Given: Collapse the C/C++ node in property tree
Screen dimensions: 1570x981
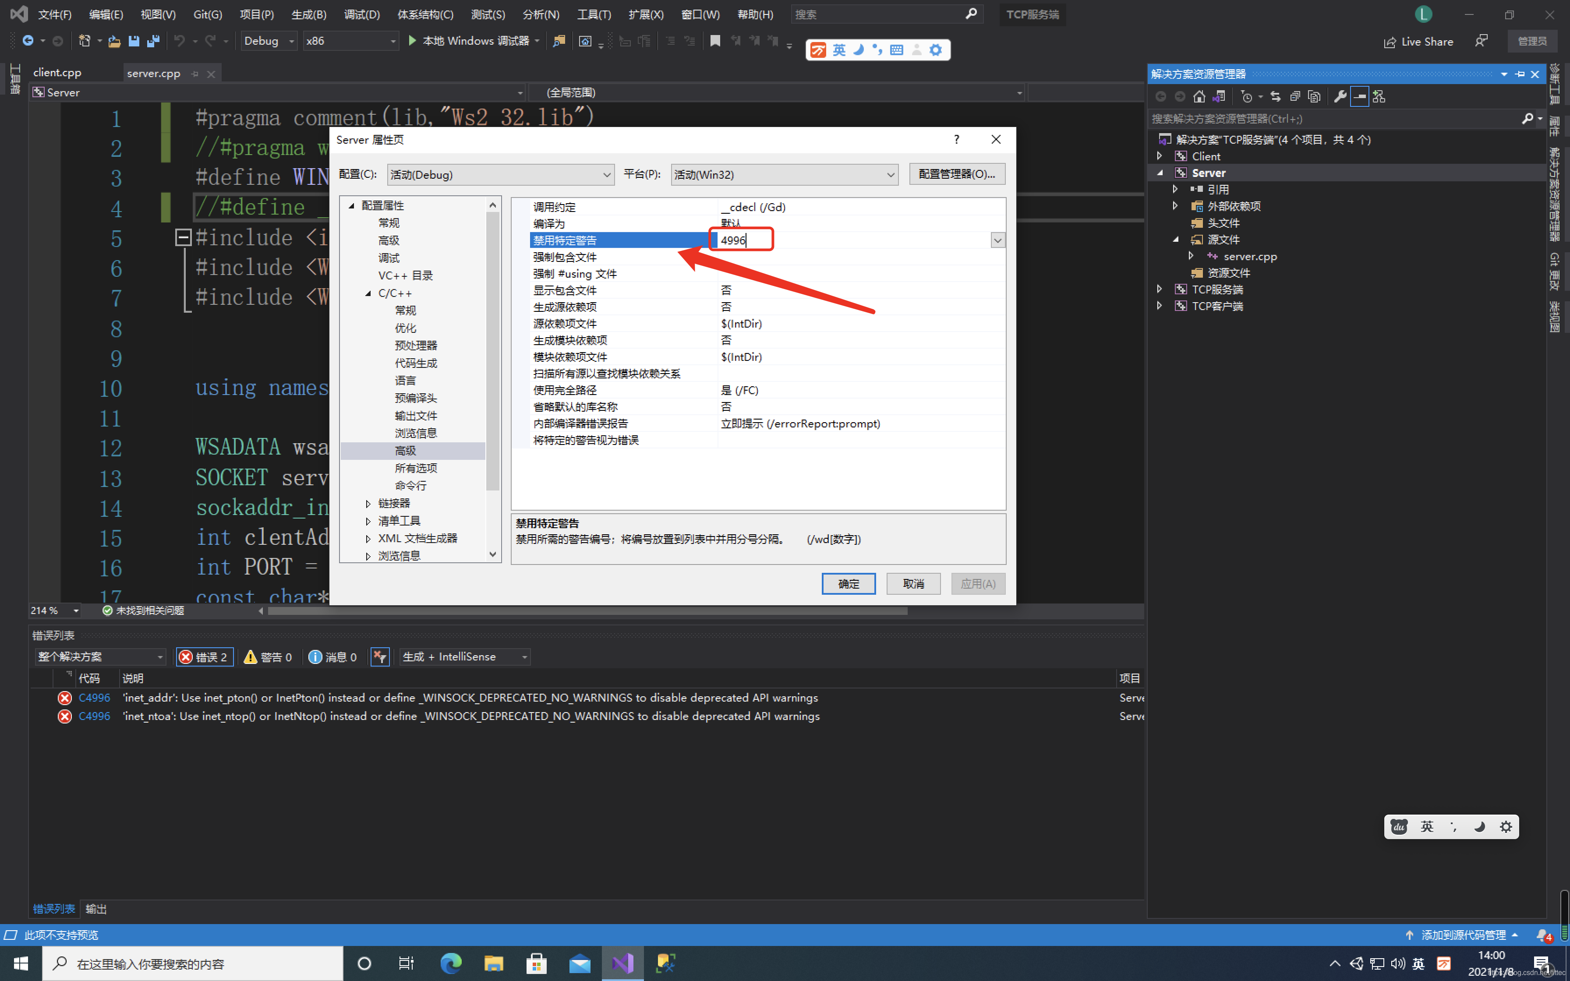Looking at the screenshot, I should pos(368,293).
